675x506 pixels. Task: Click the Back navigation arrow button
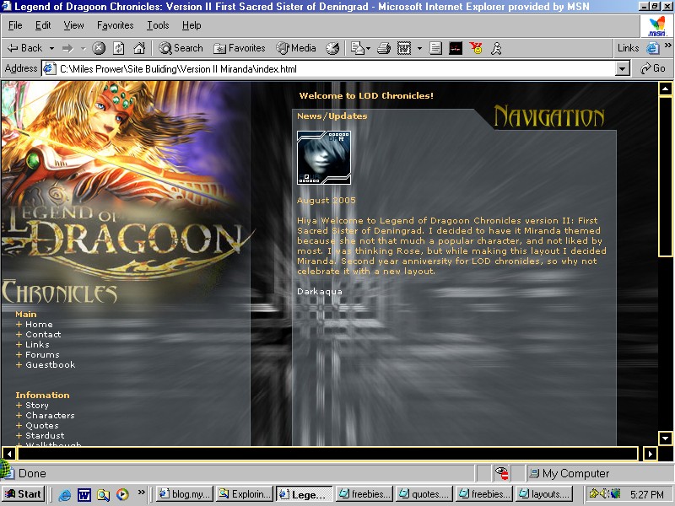coord(24,48)
